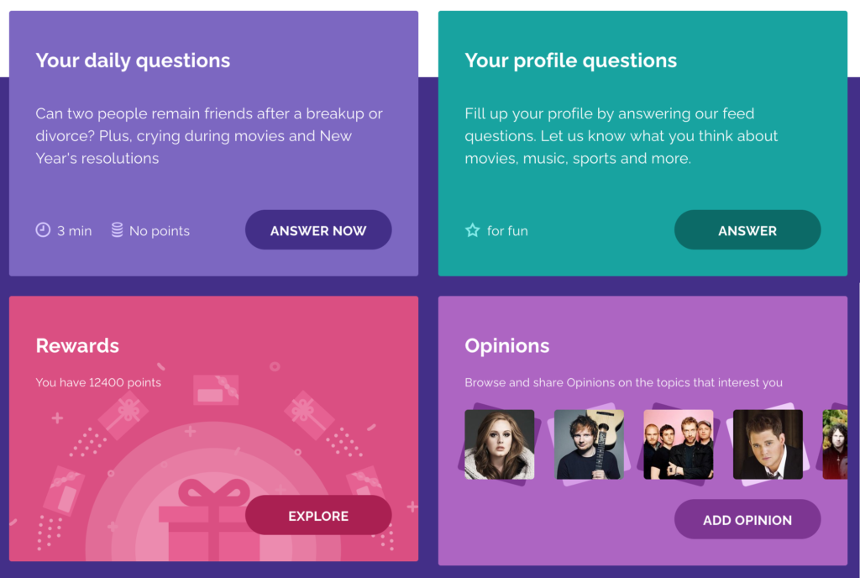Click the coin stack icon beside No points
Screen dimensions: 860x578
coord(117,230)
